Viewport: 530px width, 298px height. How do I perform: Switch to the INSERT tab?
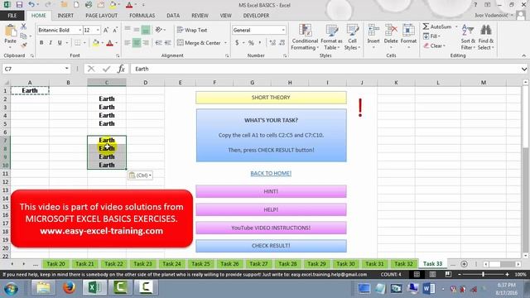pyautogui.click(x=65, y=16)
